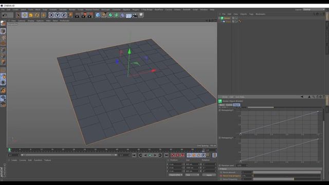Screen dimensions: 329x185
Task: Open the material manager Create menu
Action: pos(14,160)
